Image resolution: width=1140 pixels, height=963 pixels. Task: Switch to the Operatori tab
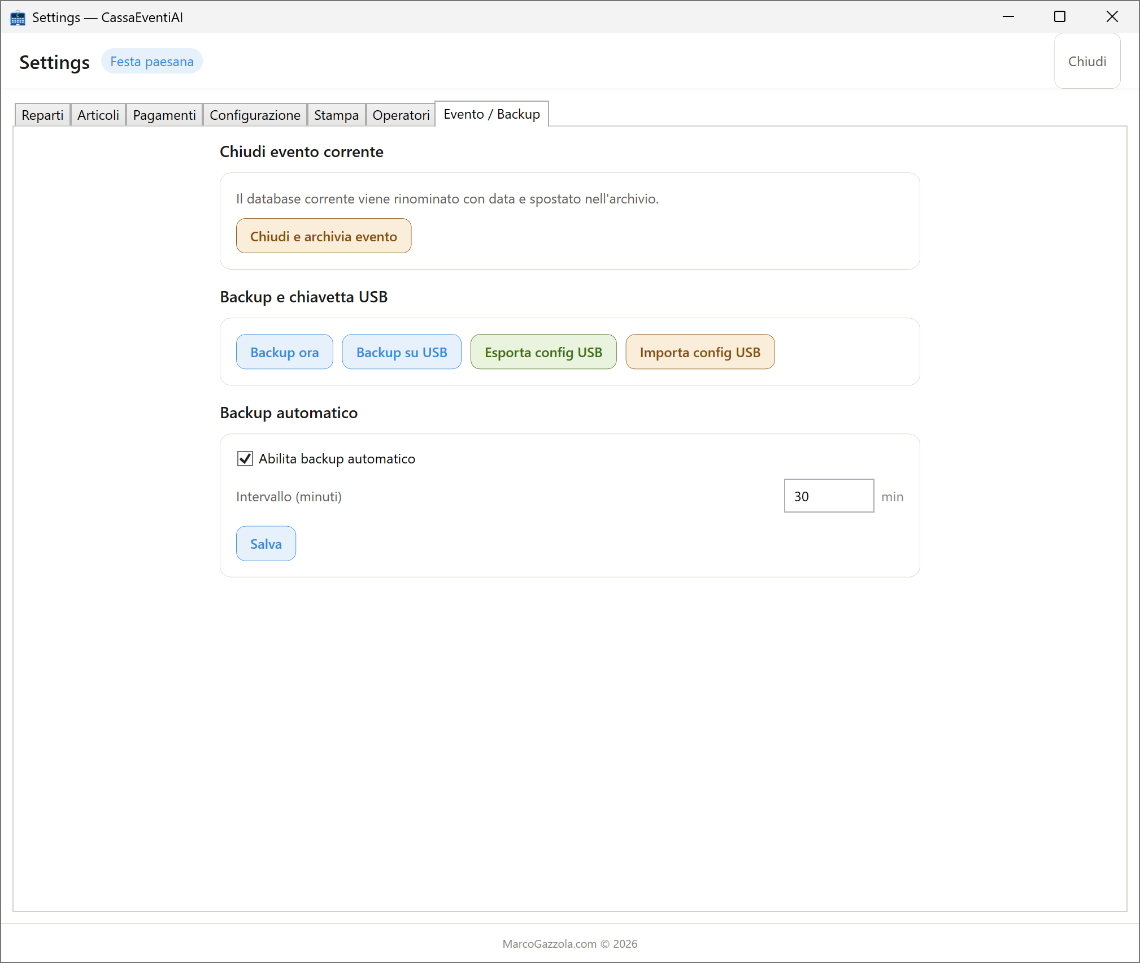click(x=401, y=115)
